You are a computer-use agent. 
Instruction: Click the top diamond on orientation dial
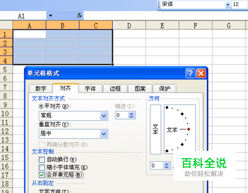pyautogui.click(x=167, y=108)
